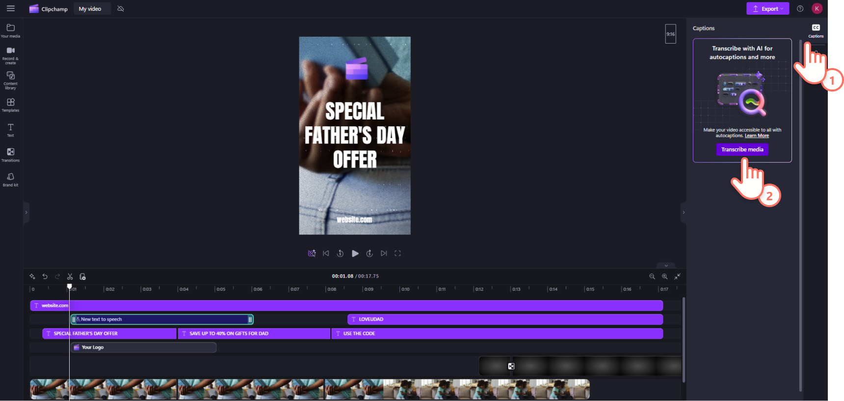Rename the 'My video' title field
Image resolution: width=844 pixels, height=401 pixels.
point(92,9)
